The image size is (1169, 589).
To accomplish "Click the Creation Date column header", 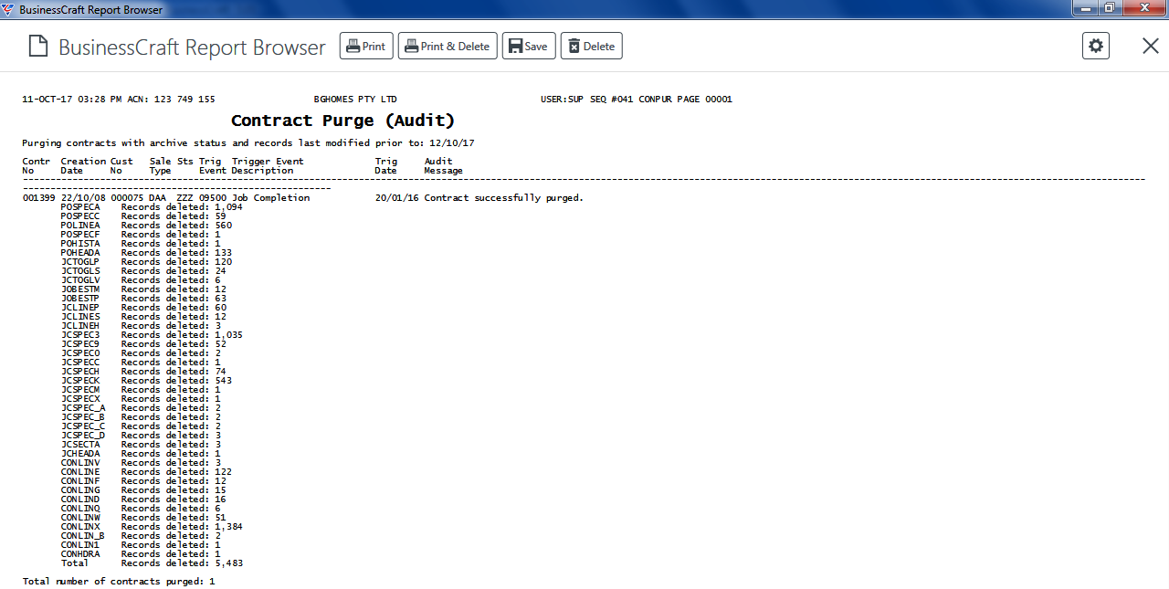I will 83,166.
